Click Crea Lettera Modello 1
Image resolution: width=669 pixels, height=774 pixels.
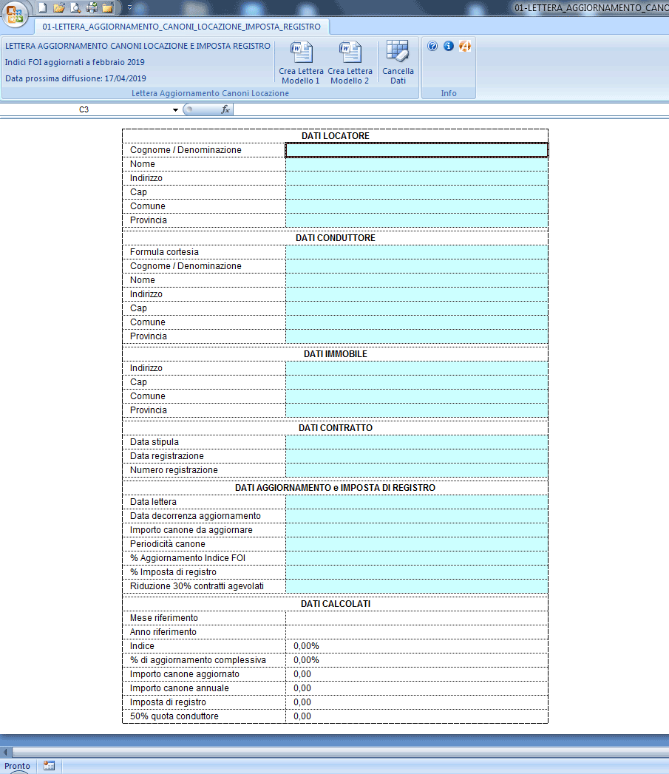pos(301,62)
